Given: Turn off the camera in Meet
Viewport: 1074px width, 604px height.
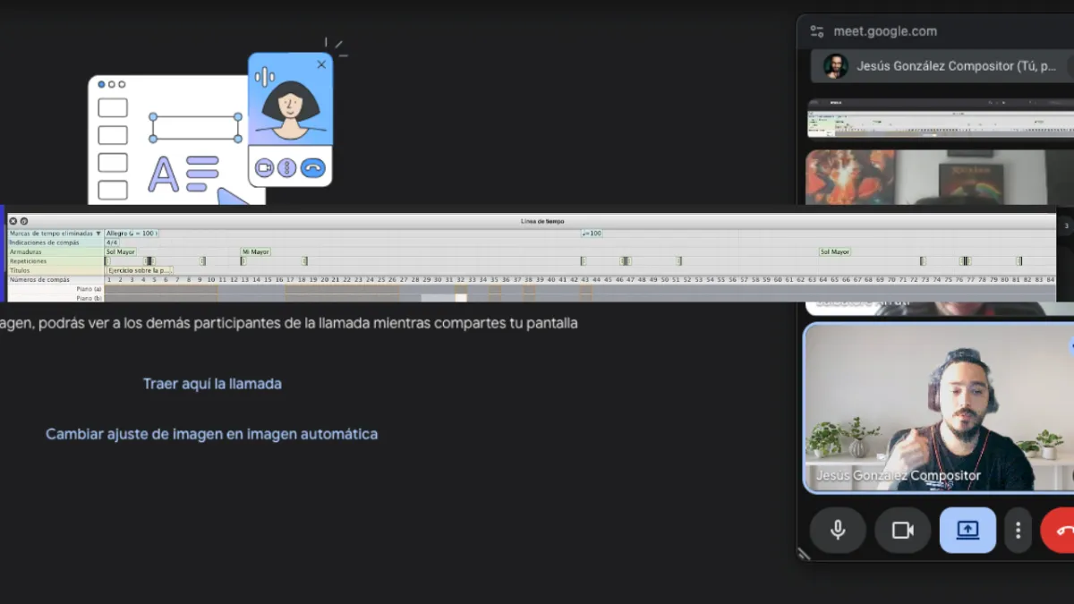Looking at the screenshot, I should [x=902, y=530].
